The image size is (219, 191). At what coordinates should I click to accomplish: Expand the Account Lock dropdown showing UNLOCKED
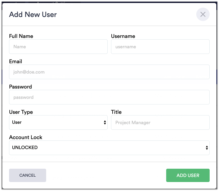pyautogui.click(x=109, y=148)
